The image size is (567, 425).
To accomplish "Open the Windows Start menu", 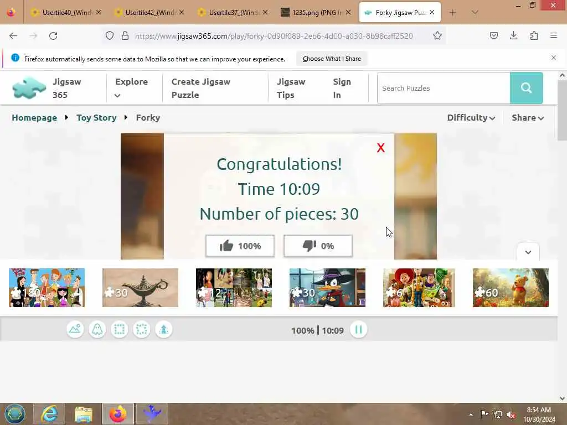I will (15, 414).
